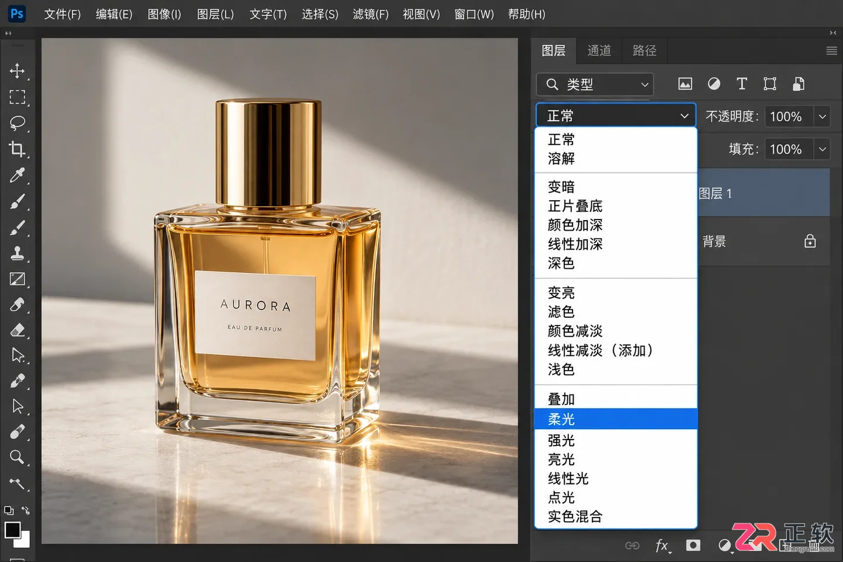Click the link layers icon
The width and height of the screenshot is (843, 562).
click(x=632, y=546)
